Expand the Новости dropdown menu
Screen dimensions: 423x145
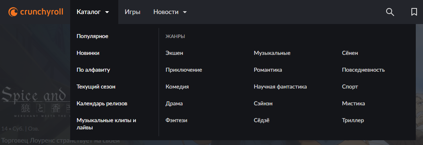(x=170, y=12)
